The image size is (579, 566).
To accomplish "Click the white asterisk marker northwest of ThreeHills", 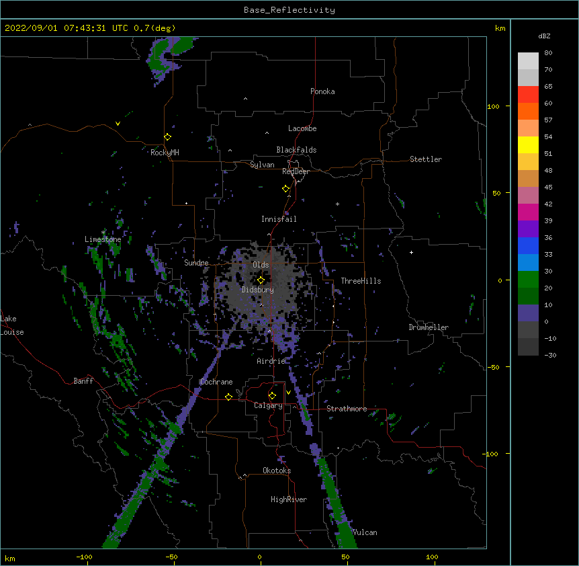I will (337, 204).
